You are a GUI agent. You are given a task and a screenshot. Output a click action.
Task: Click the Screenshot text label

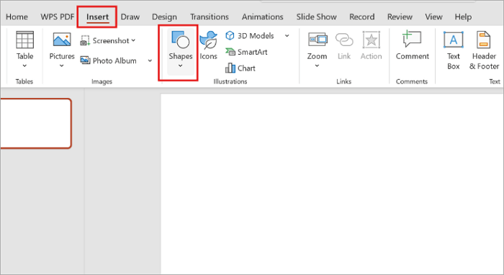click(111, 41)
